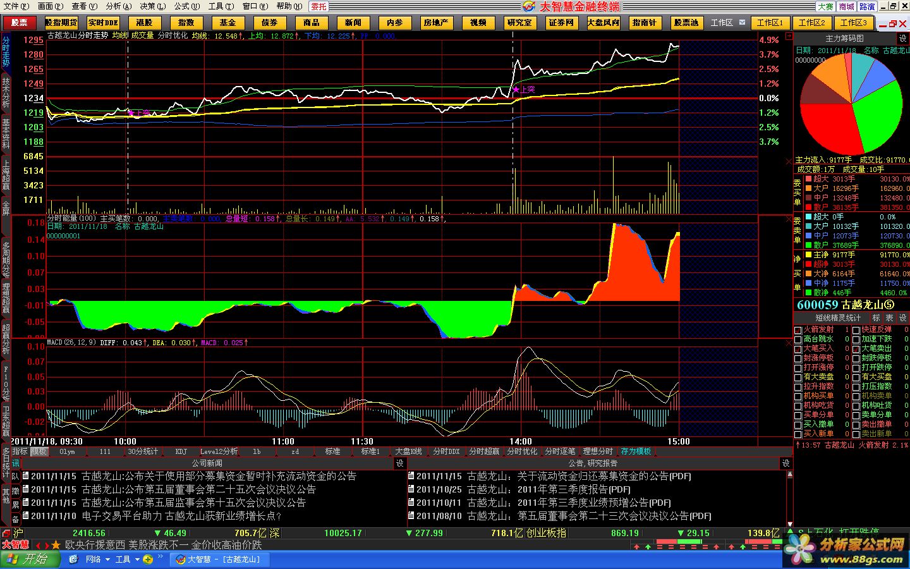Image resolution: width=910 pixels, height=569 pixels.
Task: Open 2011年第三季度报告(PDF) announcement
Action: (574, 489)
